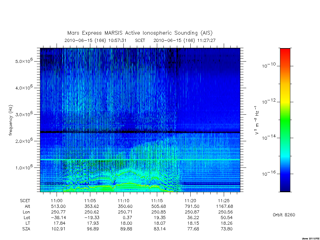Click the 'Orbit 8260' label
Screen dimensions: 320x240
[284, 215]
